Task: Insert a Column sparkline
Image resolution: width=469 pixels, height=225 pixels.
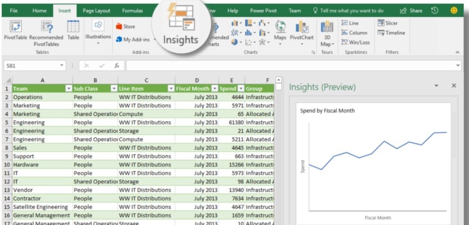Action: click(x=354, y=32)
